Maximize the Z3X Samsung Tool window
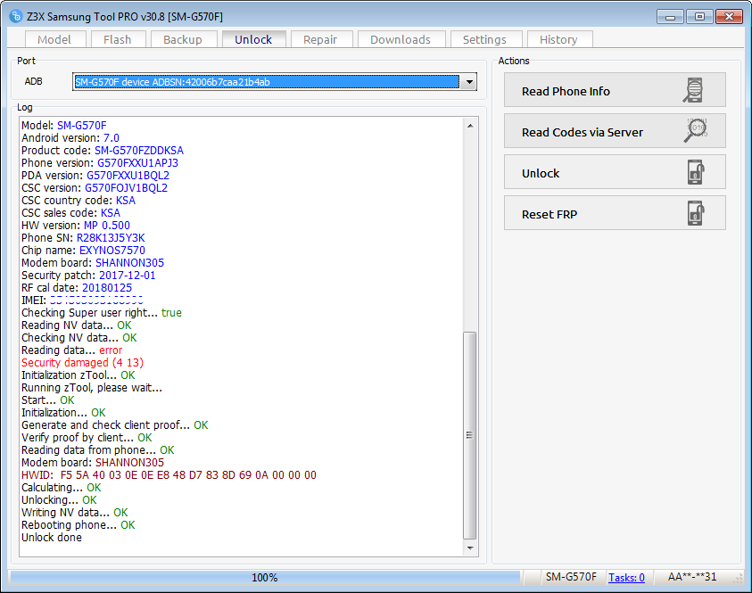752x593 pixels. pos(699,17)
